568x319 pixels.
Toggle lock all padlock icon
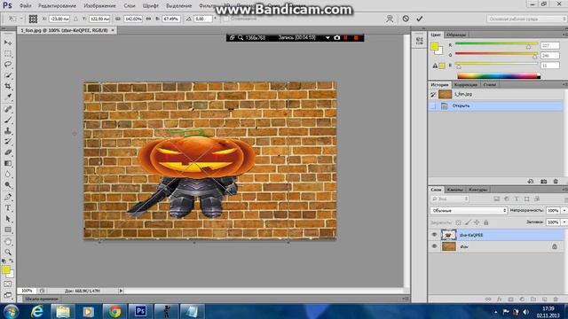coord(486,222)
